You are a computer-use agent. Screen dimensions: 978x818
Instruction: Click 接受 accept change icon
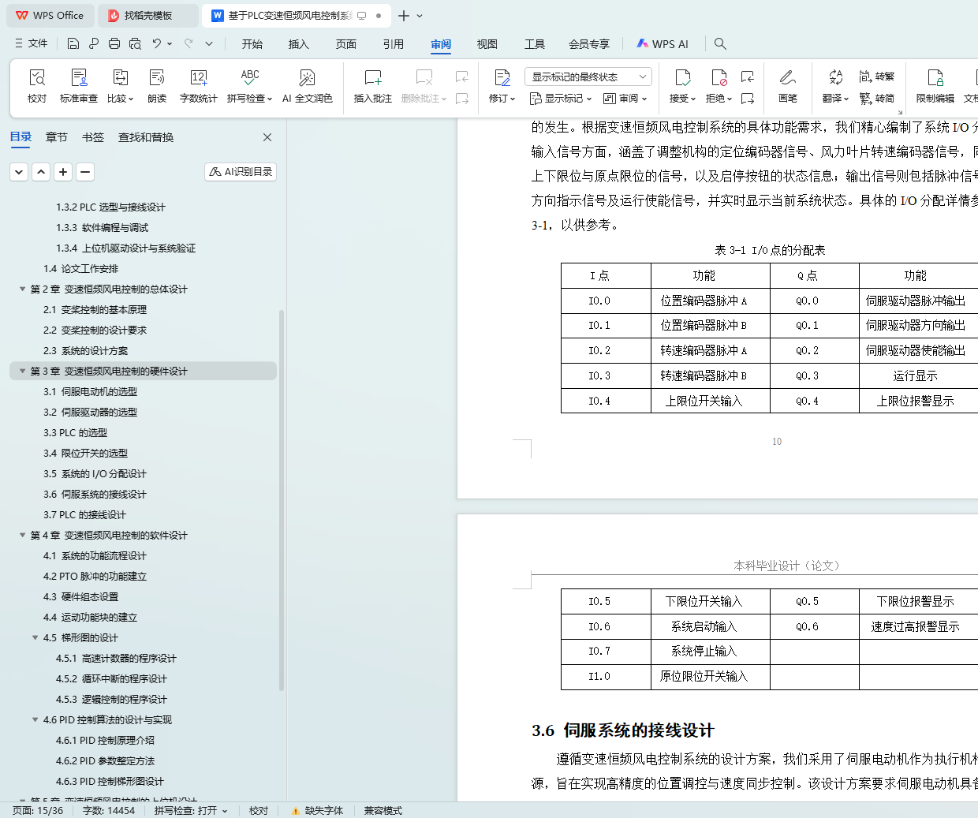[x=682, y=77]
